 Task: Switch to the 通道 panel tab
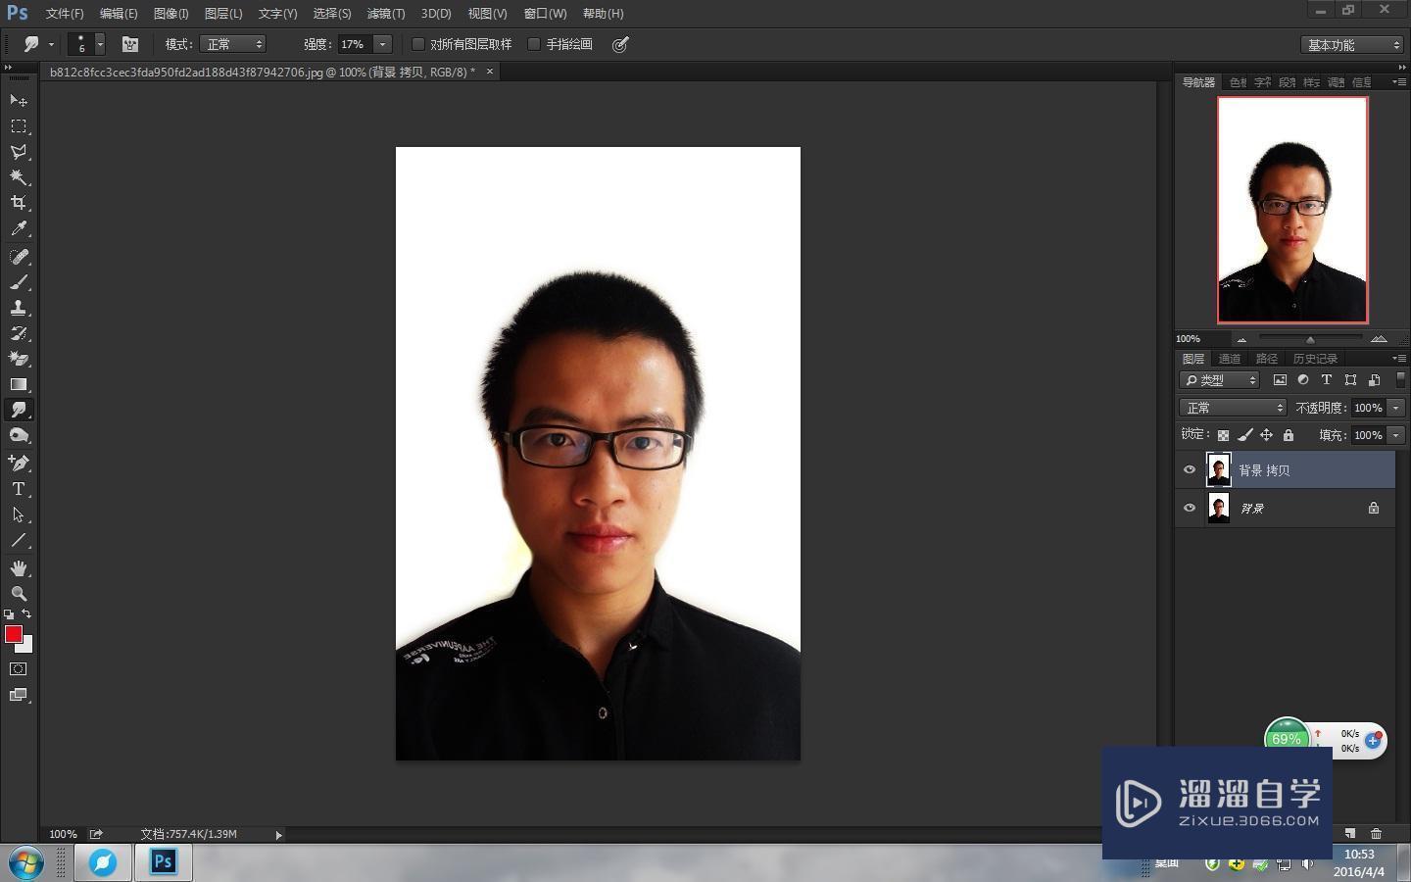point(1229,358)
